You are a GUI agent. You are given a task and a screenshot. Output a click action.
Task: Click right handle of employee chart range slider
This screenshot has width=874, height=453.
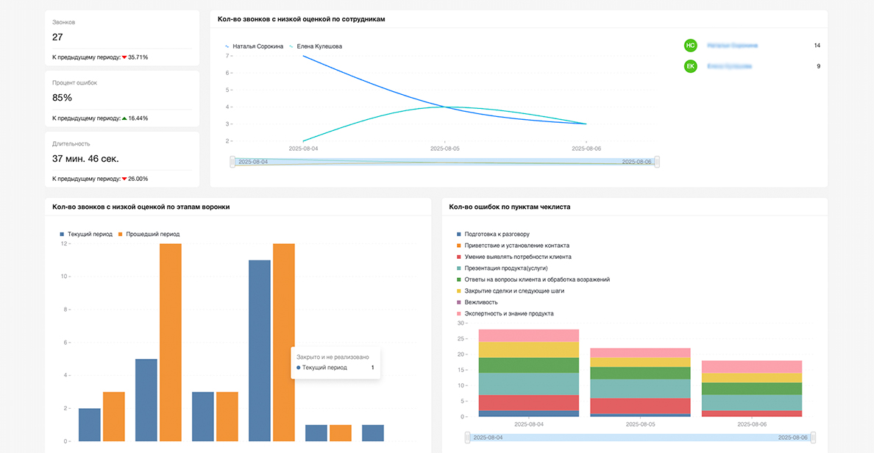pyautogui.click(x=657, y=162)
